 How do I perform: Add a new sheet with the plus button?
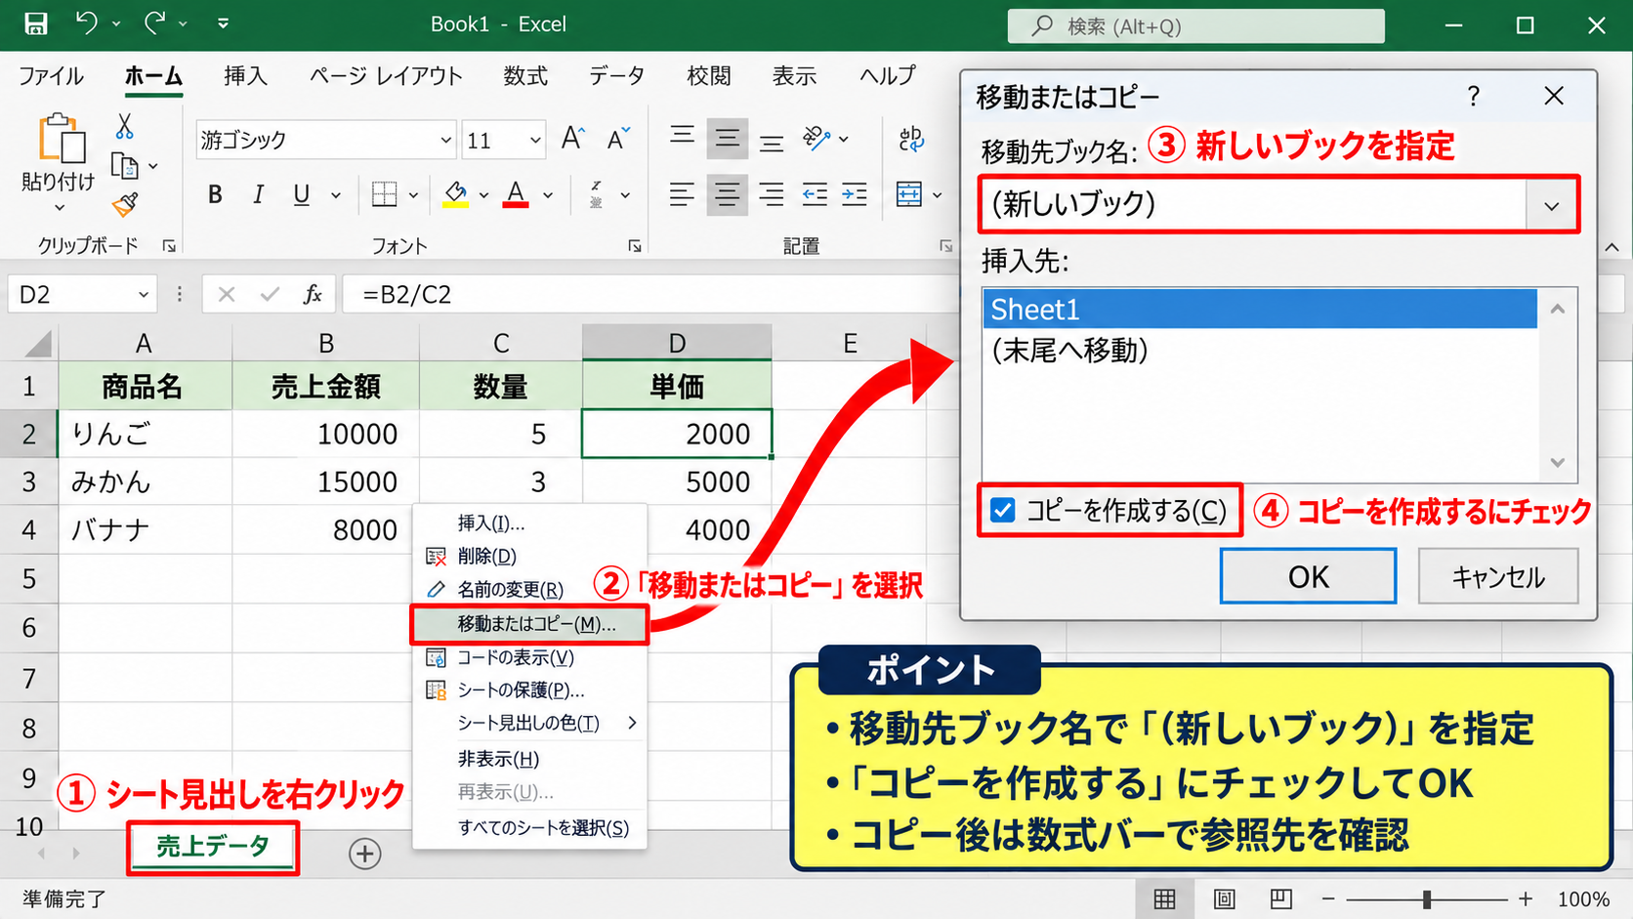pyautogui.click(x=365, y=854)
